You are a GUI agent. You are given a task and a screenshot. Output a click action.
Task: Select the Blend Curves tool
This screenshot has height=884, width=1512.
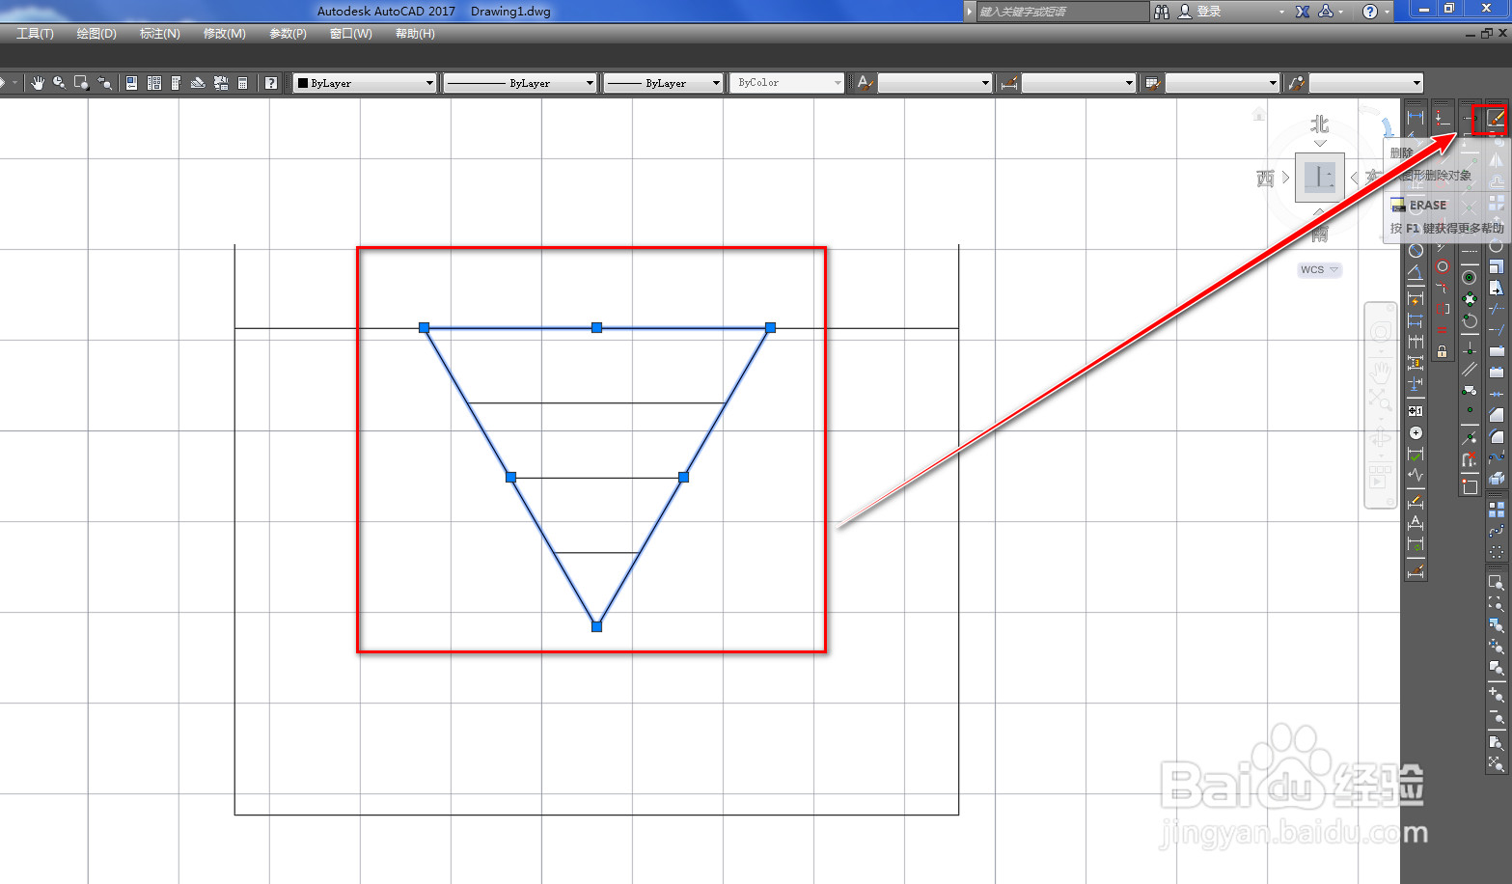point(1495,457)
